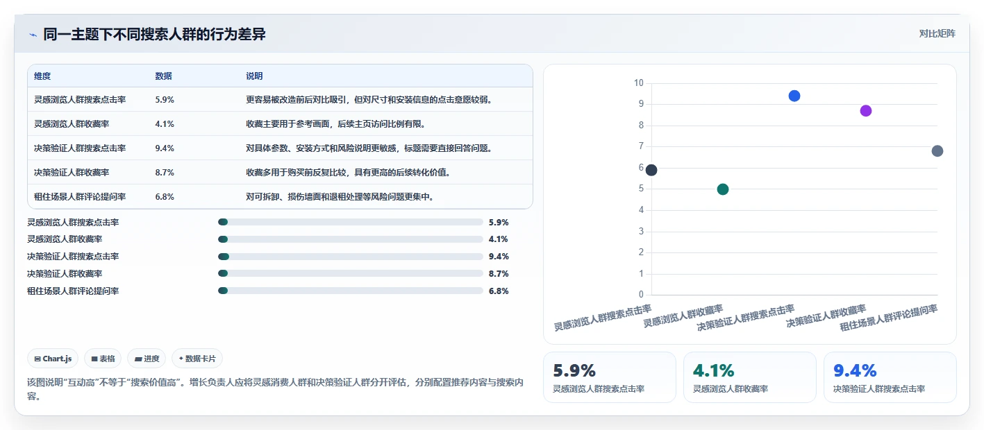The image size is (984, 430).
Task: Click the 9.4% data card
Action: coord(890,377)
